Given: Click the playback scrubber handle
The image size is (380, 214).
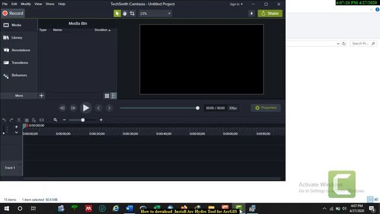Looking at the screenshot, I should [x=198, y=108].
